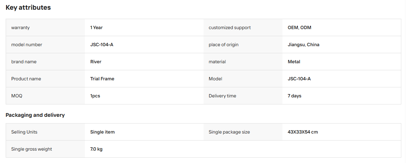This screenshot has height=163, width=406.
Task: Click the MOQ 1pcs value
Action: 95,96
